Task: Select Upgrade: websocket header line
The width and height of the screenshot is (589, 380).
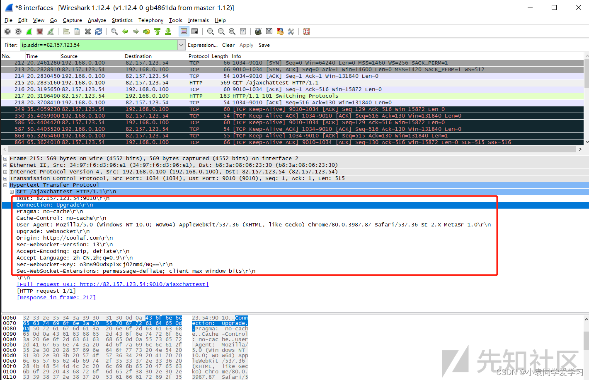Action: click(x=53, y=231)
